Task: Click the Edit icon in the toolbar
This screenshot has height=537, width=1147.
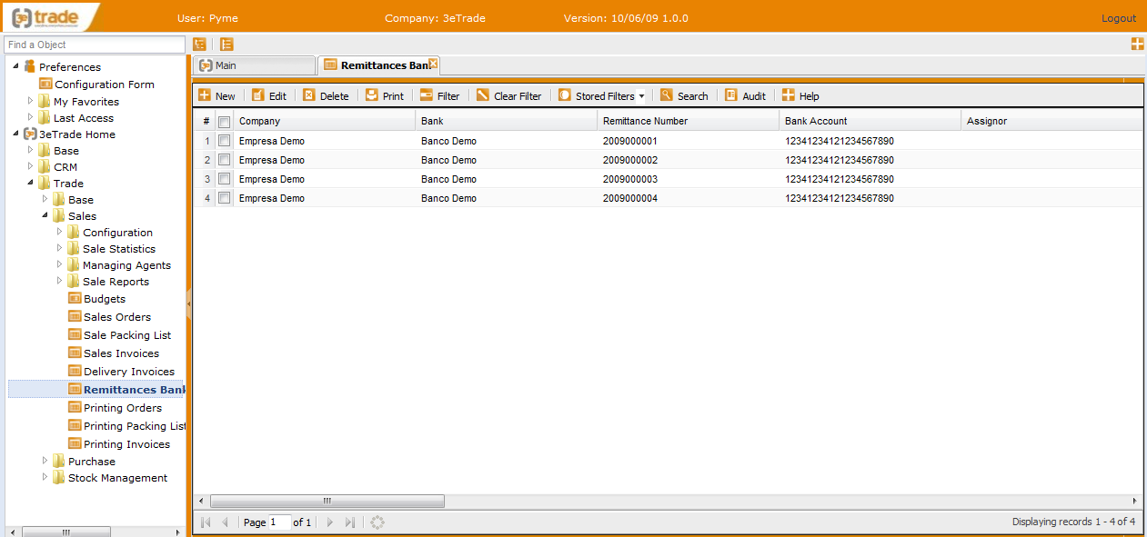Action: pyautogui.click(x=269, y=95)
